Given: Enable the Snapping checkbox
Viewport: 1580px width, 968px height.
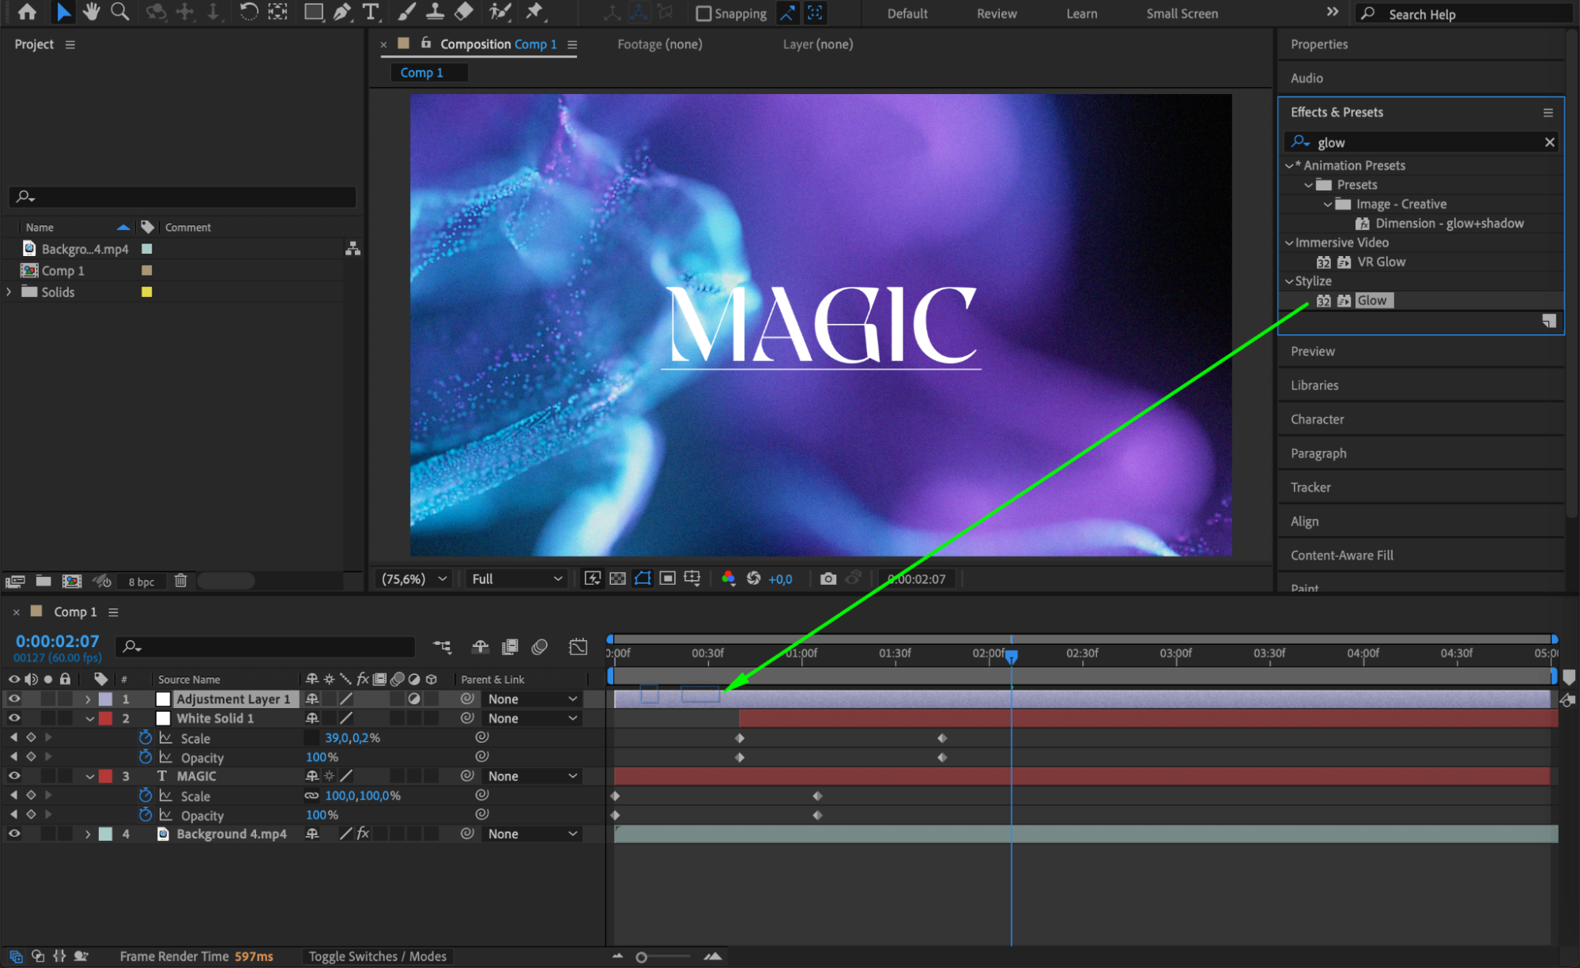Looking at the screenshot, I should pyautogui.click(x=703, y=13).
